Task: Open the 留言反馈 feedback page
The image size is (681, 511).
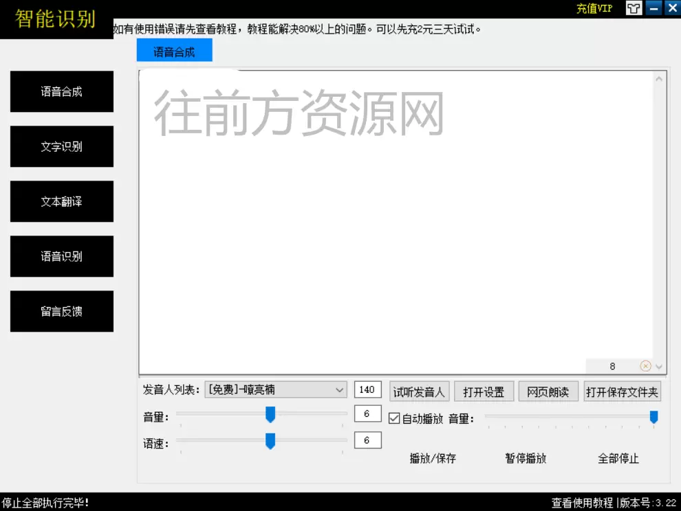Action: (x=62, y=311)
